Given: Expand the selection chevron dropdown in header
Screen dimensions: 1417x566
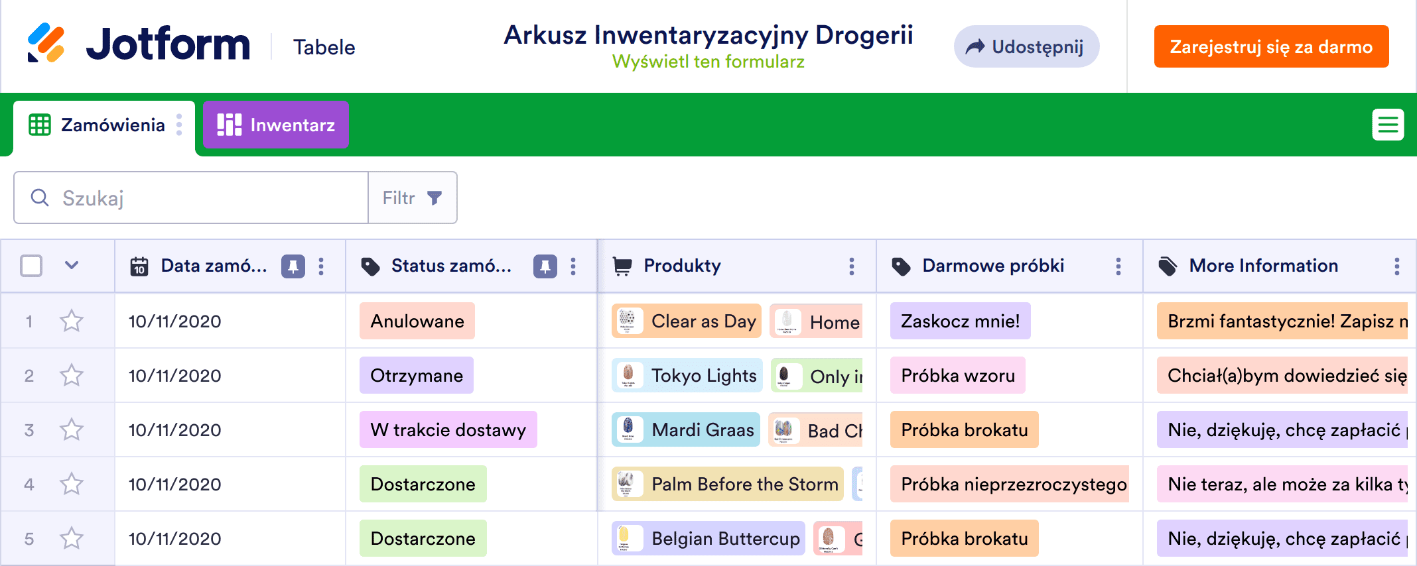Looking at the screenshot, I should 72,266.
